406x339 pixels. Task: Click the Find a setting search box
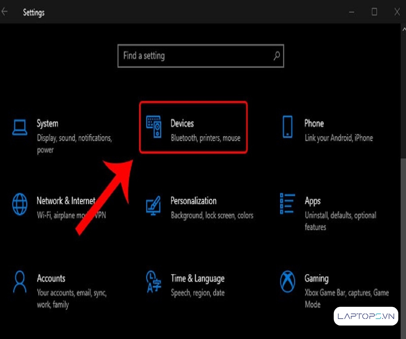pos(196,56)
